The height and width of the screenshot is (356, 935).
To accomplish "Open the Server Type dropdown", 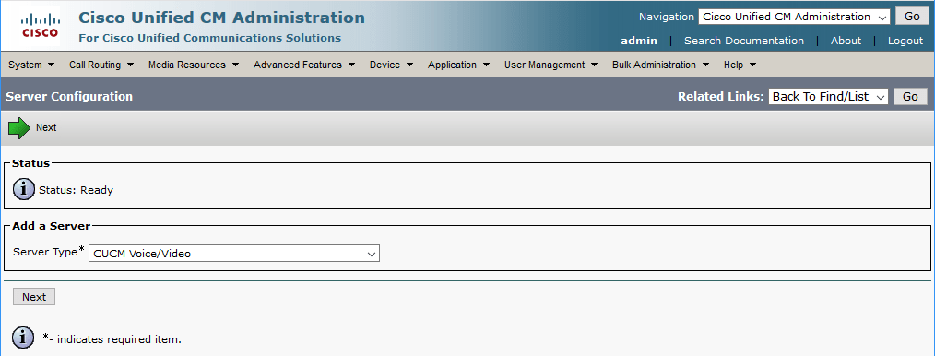I will (x=234, y=254).
